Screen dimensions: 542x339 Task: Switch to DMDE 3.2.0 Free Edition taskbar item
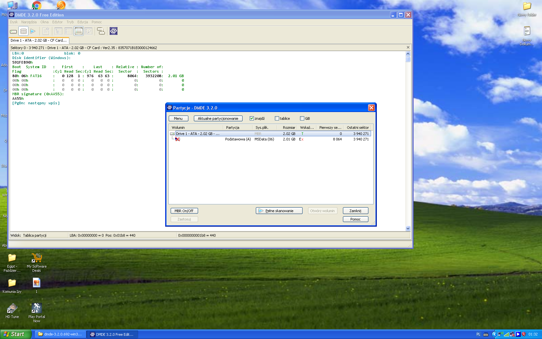point(112,334)
